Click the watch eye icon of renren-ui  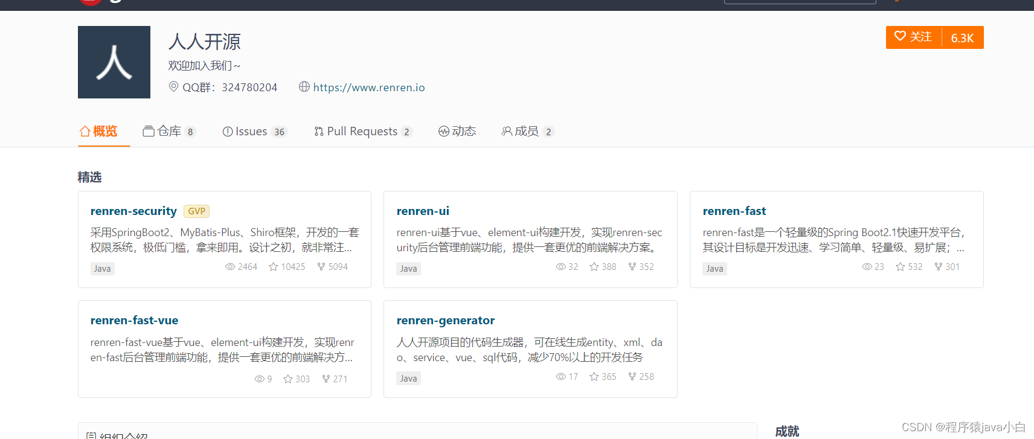point(560,266)
